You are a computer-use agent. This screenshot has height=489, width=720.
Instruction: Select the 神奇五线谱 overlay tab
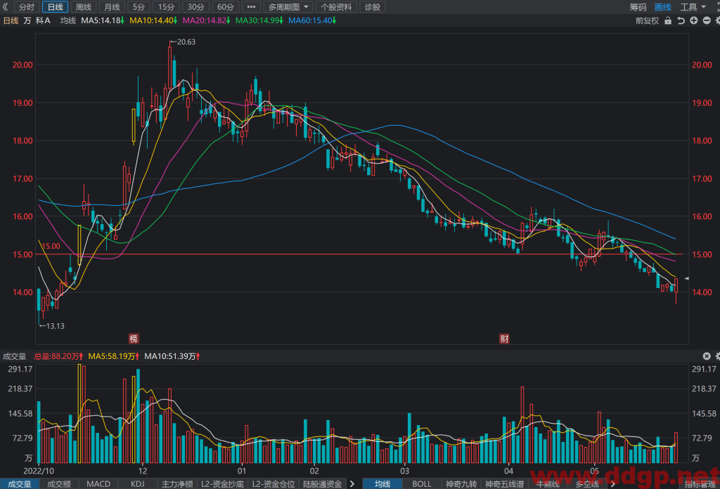pos(504,484)
